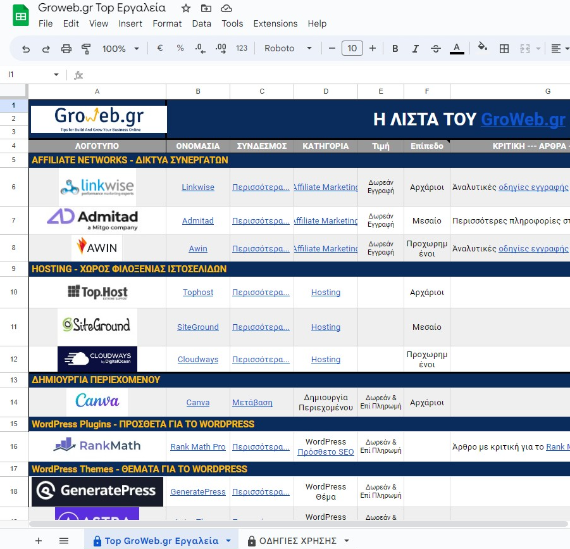Add a new sheet with plus button
The image size is (570, 549).
tap(39, 541)
